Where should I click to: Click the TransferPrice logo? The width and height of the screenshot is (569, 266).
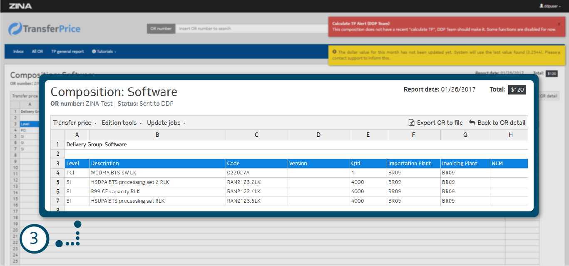click(45, 29)
